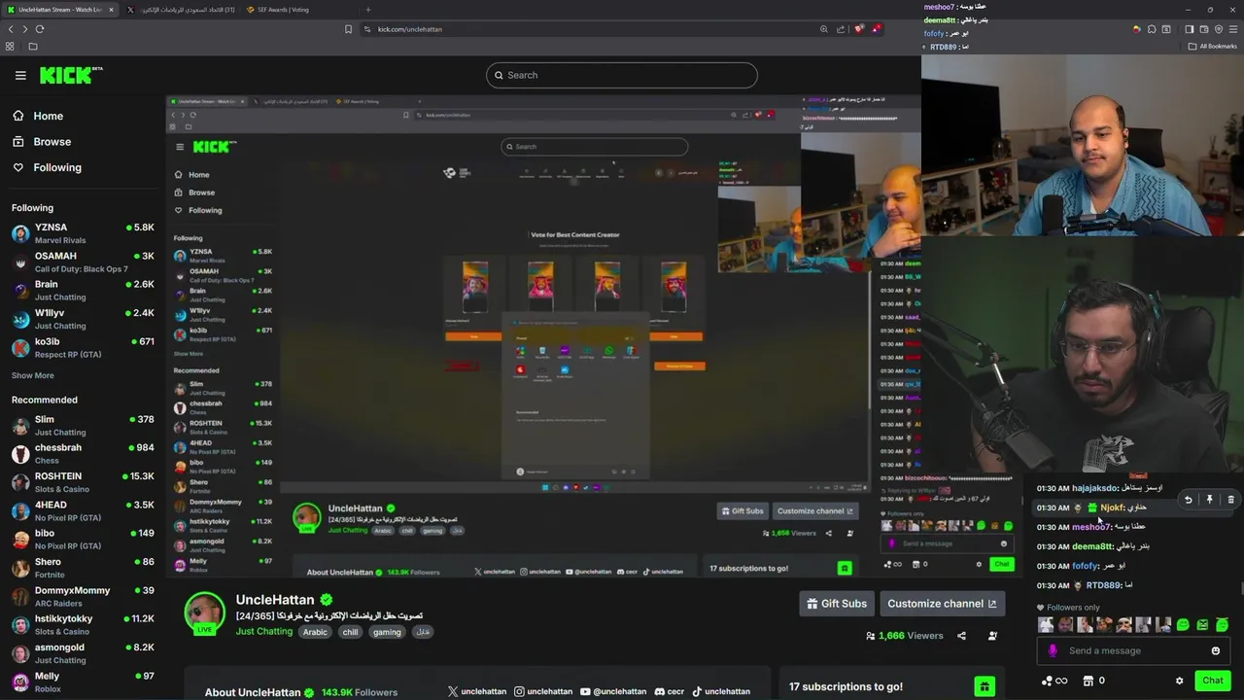Open recommended channel asmongold

(x=83, y=652)
